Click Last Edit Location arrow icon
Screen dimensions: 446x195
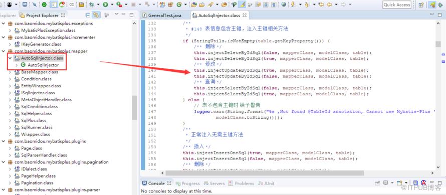(x=321, y=4)
